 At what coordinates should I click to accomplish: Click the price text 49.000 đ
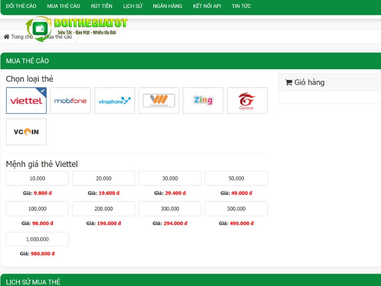(242, 193)
